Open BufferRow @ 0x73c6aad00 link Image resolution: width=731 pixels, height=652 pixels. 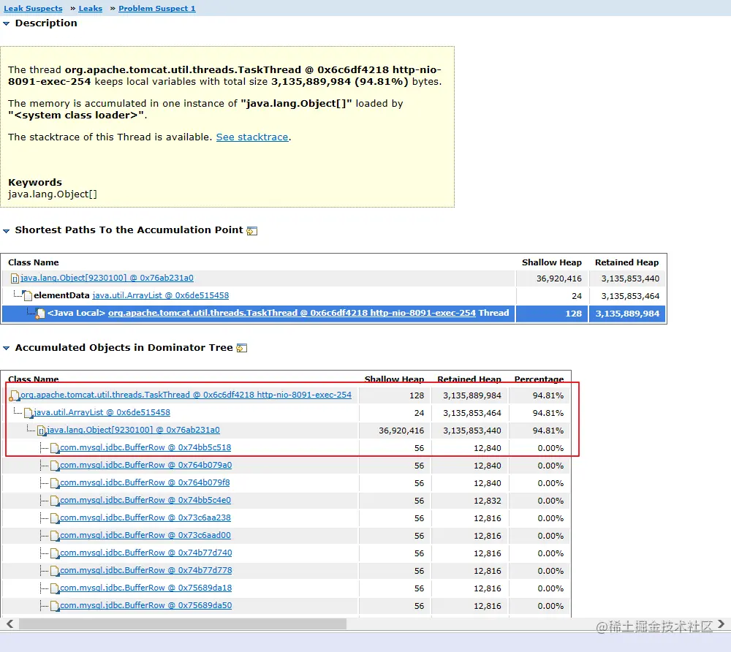point(145,535)
